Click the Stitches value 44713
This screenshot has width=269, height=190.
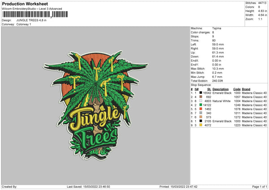[262, 3]
